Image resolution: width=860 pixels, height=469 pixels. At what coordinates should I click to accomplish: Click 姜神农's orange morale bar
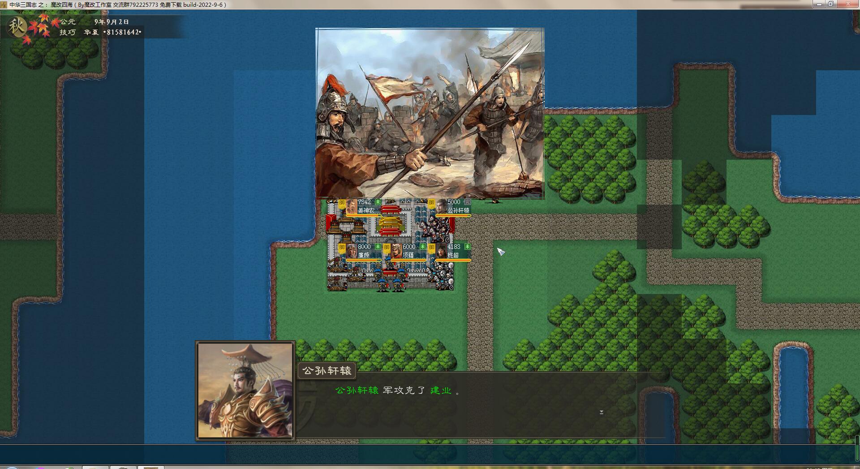pyautogui.click(x=363, y=216)
